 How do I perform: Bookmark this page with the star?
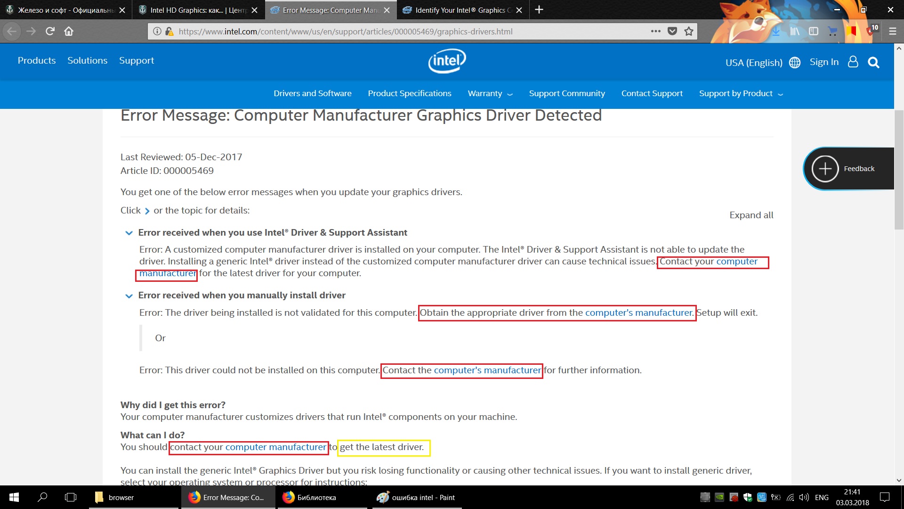689,31
